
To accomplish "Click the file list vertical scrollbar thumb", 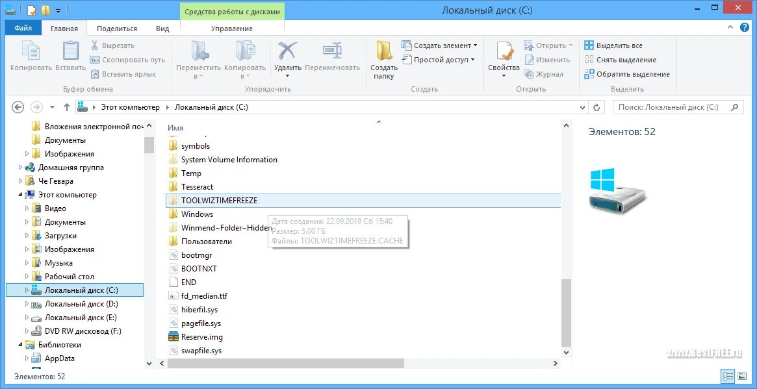I will pyautogui.click(x=566, y=312).
